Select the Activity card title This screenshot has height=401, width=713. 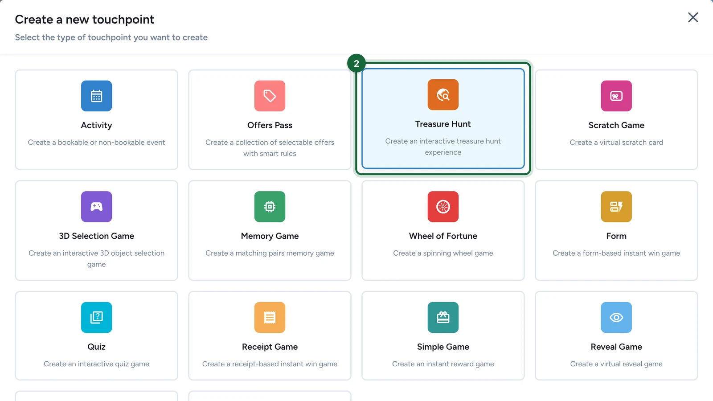[96, 125]
